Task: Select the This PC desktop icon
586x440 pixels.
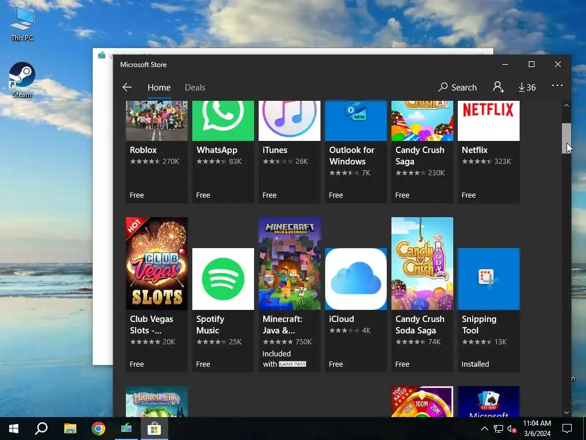Action: click(22, 24)
